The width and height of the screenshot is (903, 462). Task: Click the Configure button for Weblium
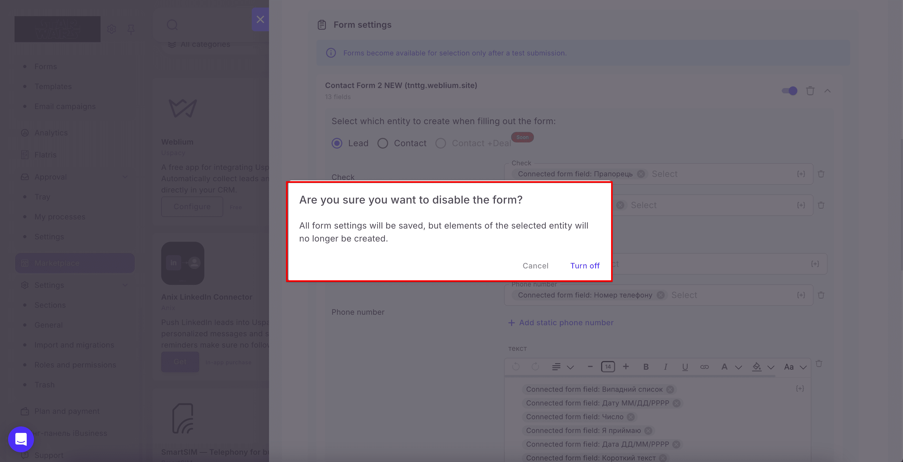click(x=192, y=206)
